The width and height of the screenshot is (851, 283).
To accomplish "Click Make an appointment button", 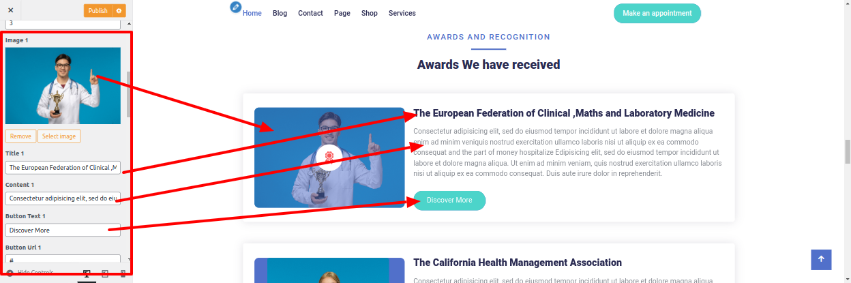I will 657,13.
